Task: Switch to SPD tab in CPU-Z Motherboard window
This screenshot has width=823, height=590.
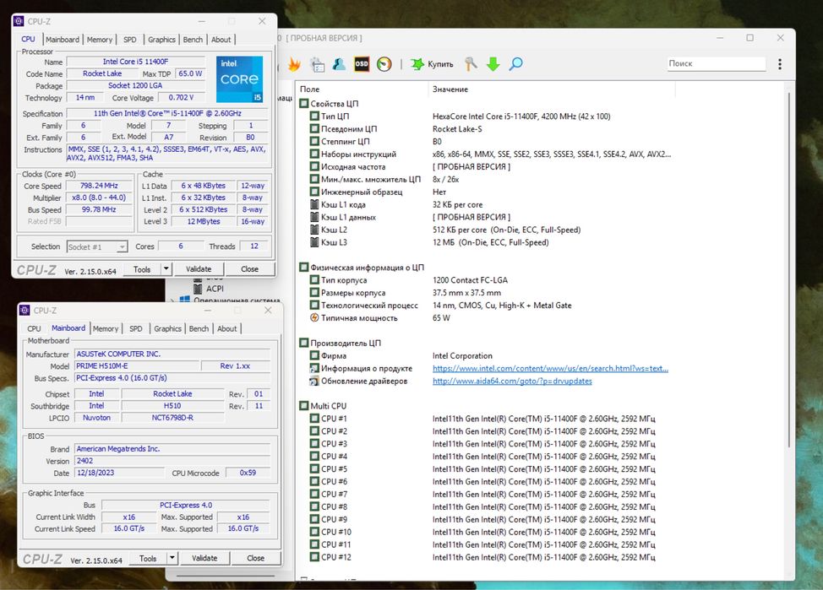Action: click(x=136, y=328)
